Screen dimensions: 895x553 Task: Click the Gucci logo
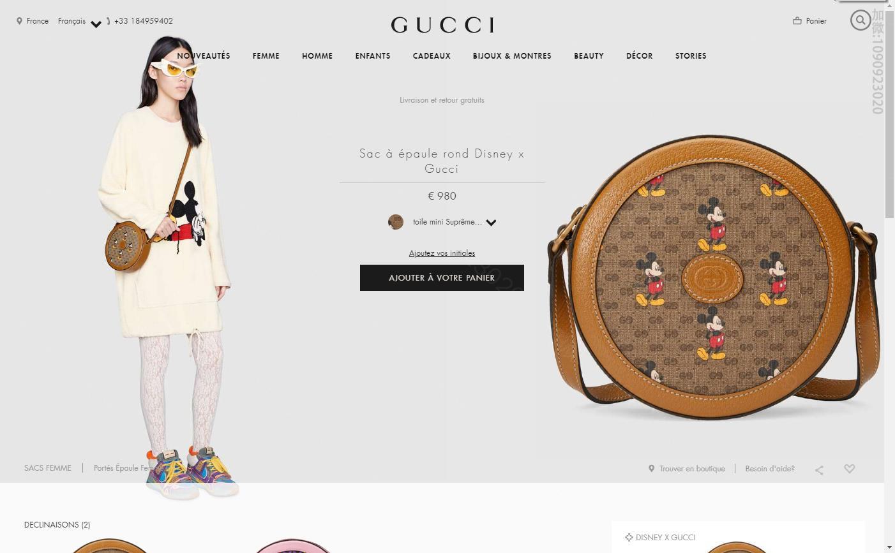coord(442,25)
